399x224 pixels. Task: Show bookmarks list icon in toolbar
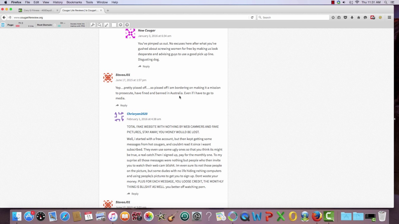pyautogui.click(x=339, y=17)
